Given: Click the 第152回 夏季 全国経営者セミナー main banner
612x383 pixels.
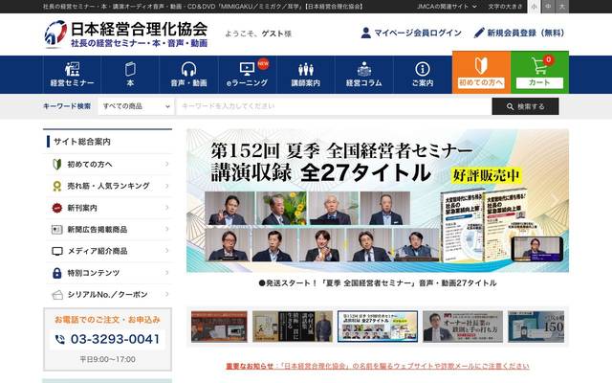Looking at the screenshot, I should (378, 200).
